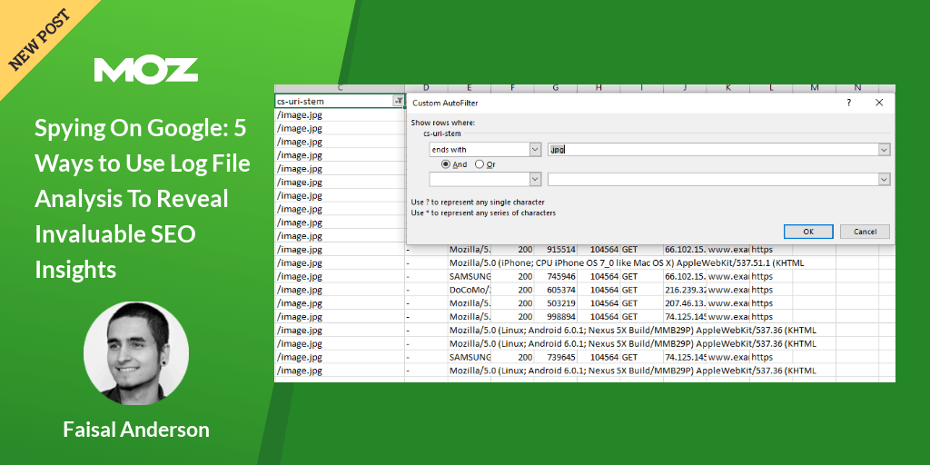Click the 104564 cell in the 503219 row
The height and width of the screenshot is (465, 930).
click(599, 303)
